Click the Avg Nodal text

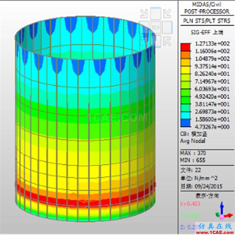[193, 141]
